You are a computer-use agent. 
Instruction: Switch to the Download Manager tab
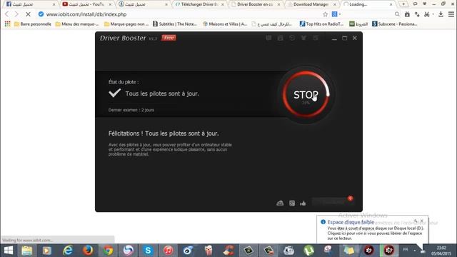tap(312, 4)
